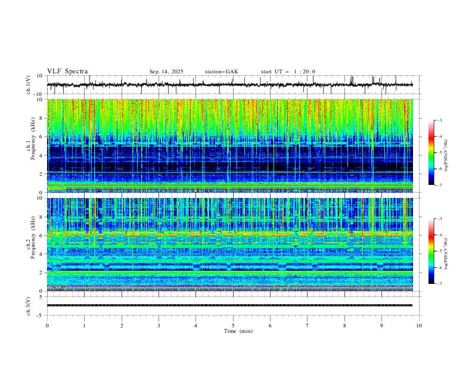Click time axis tick label '1'

[84, 326]
